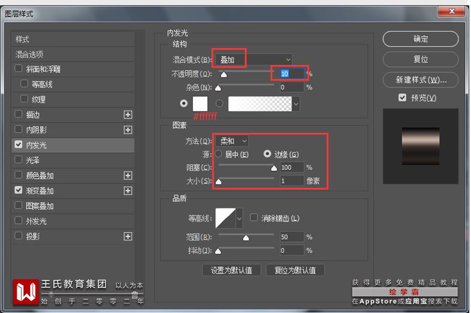Add another Stroke effect with 描边 plus icon
Screen dimensions: 471x313
click(x=128, y=115)
